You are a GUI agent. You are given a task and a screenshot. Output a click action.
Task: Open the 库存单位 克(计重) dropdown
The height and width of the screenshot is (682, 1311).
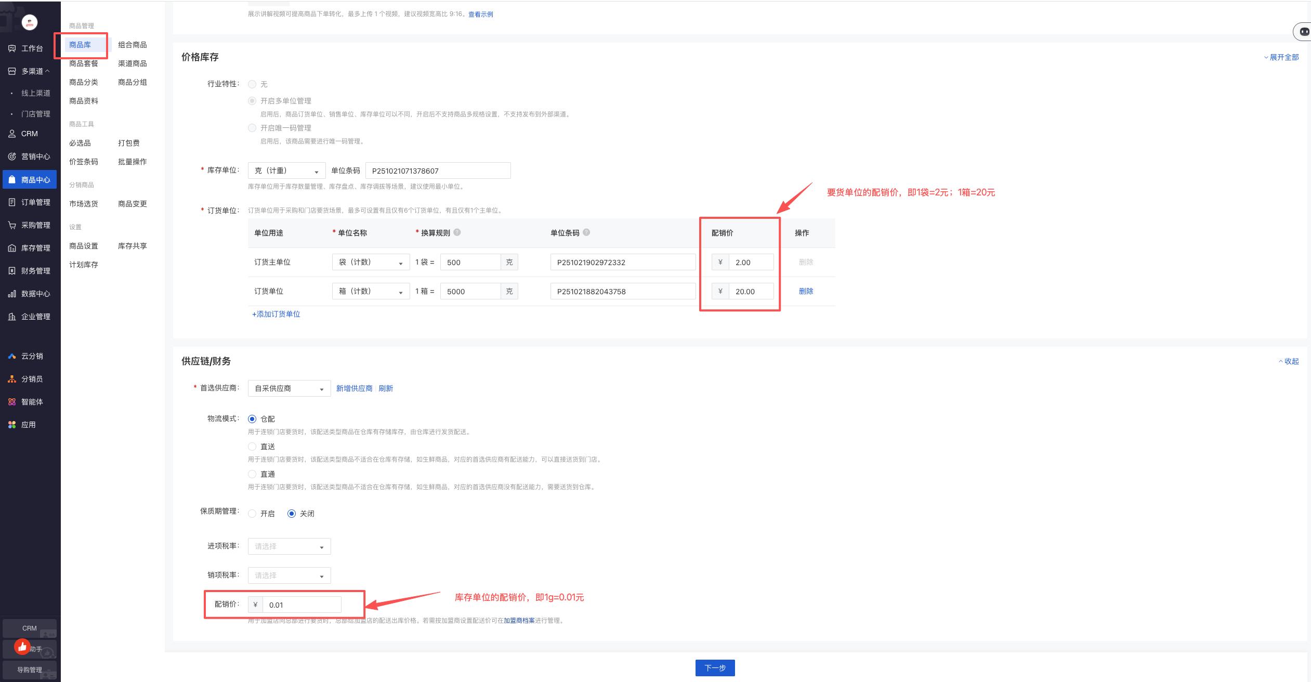pyautogui.click(x=286, y=170)
